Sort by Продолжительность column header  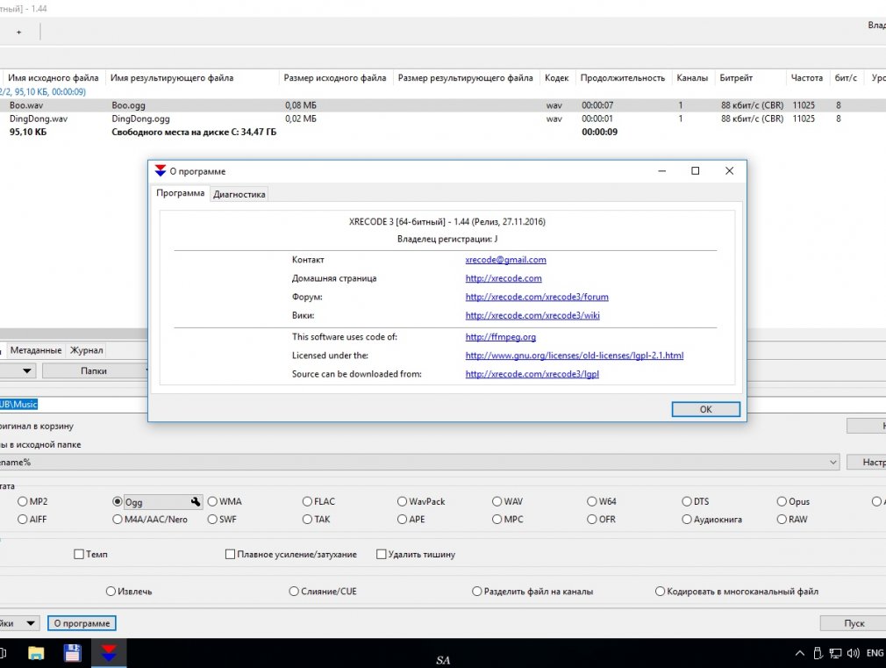pos(623,78)
